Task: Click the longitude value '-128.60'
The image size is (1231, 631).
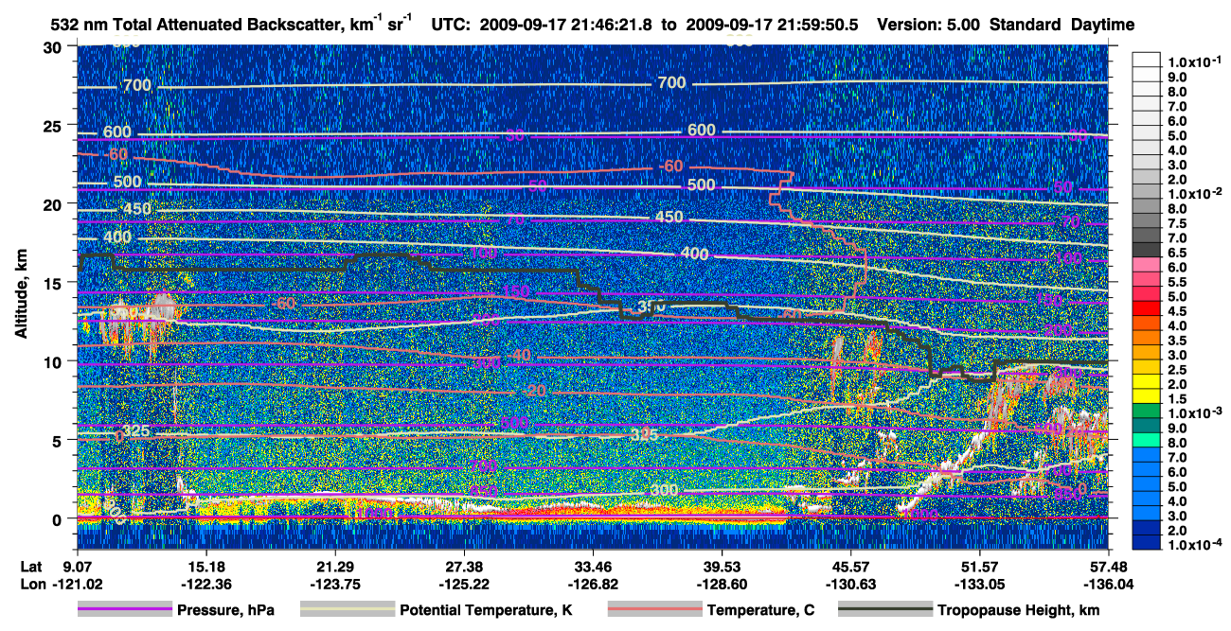Action: click(722, 585)
